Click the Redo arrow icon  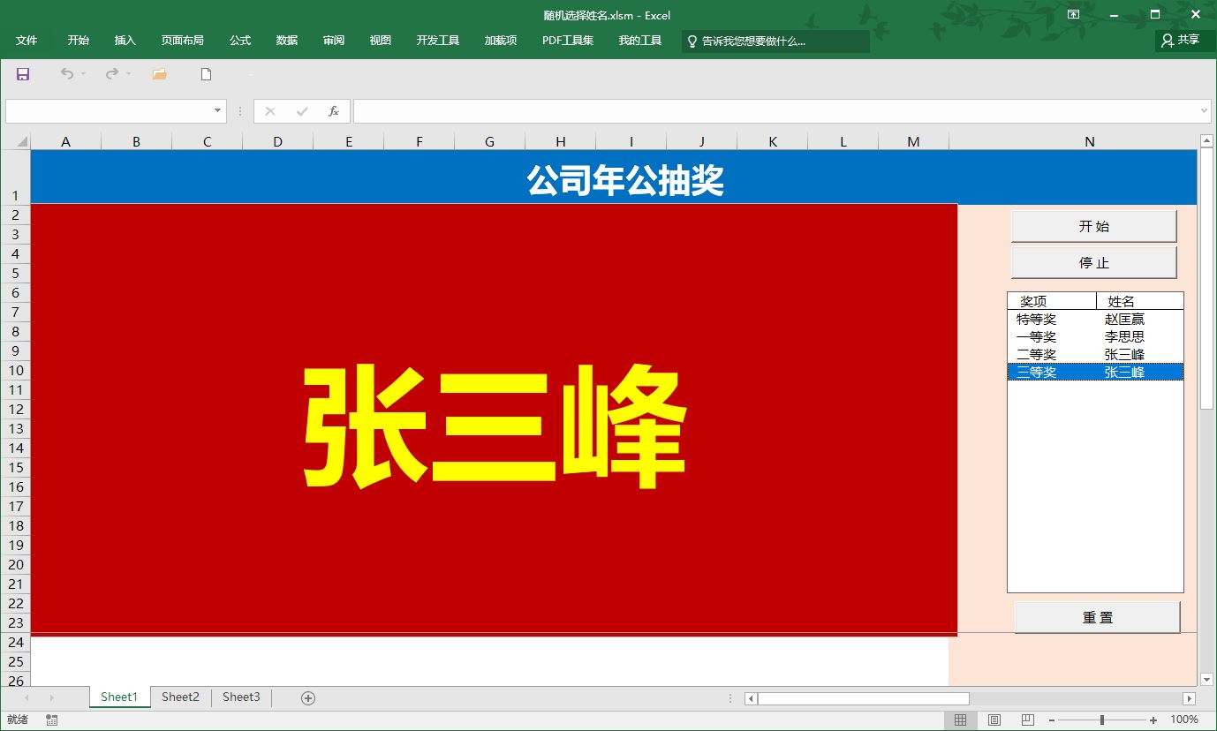point(111,74)
